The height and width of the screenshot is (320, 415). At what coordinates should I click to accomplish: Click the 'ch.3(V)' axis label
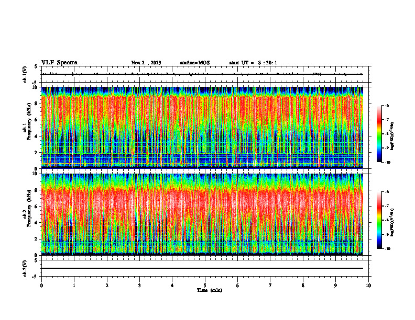tap(25, 268)
